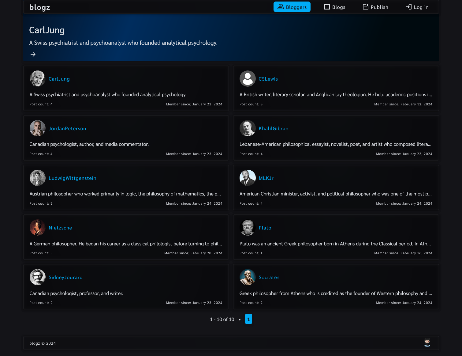Click CSLewis default avatar icon
The width and height of the screenshot is (462, 356).
(x=248, y=79)
